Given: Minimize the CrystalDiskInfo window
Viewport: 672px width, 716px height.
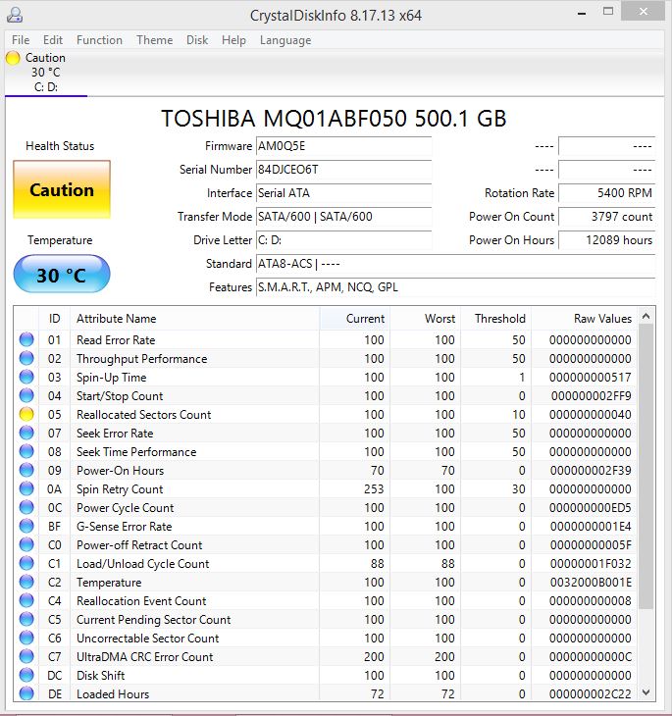Looking at the screenshot, I should coord(582,14).
